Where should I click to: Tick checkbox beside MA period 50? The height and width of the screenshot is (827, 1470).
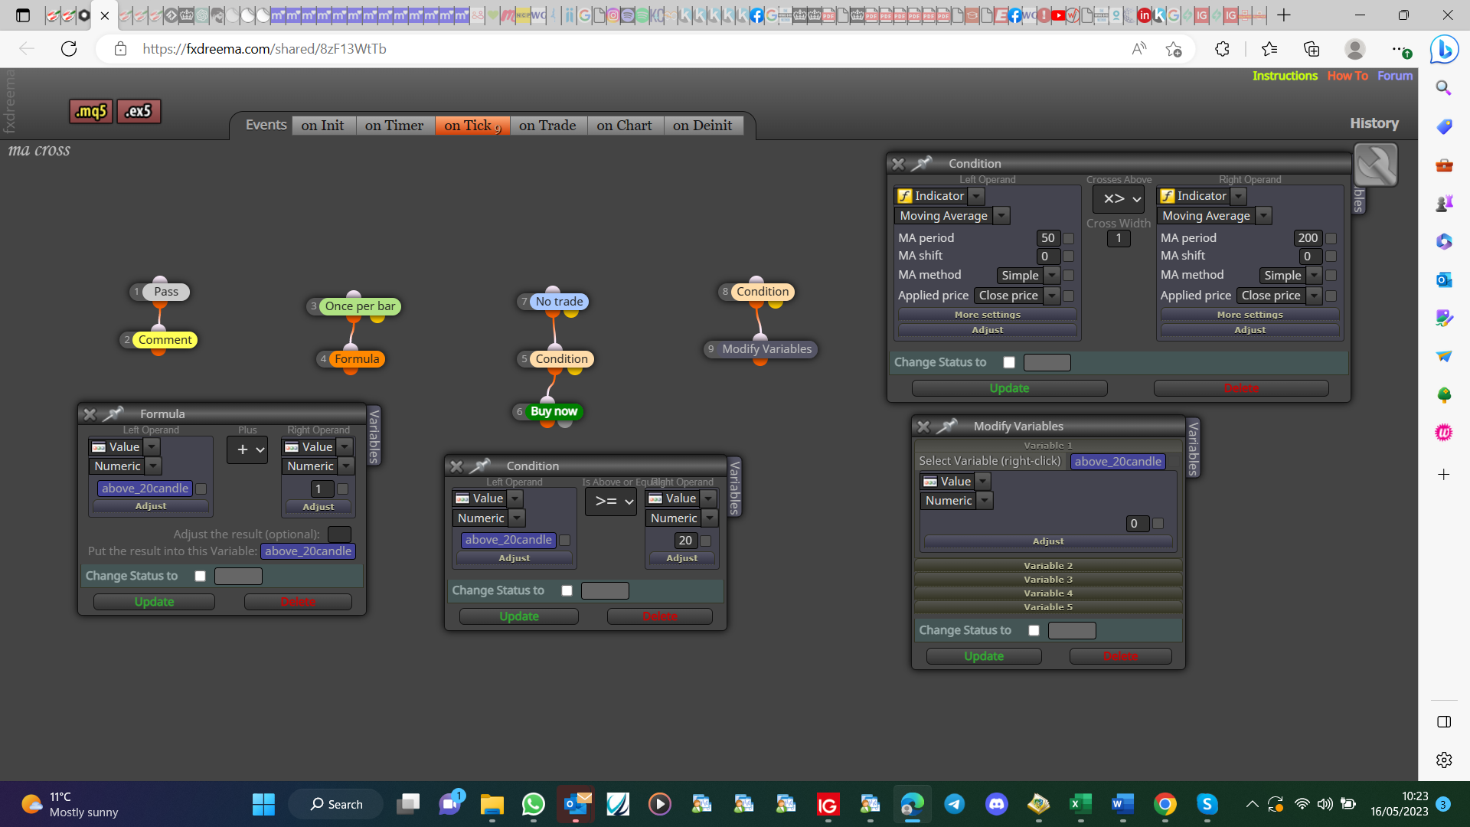[1069, 239]
